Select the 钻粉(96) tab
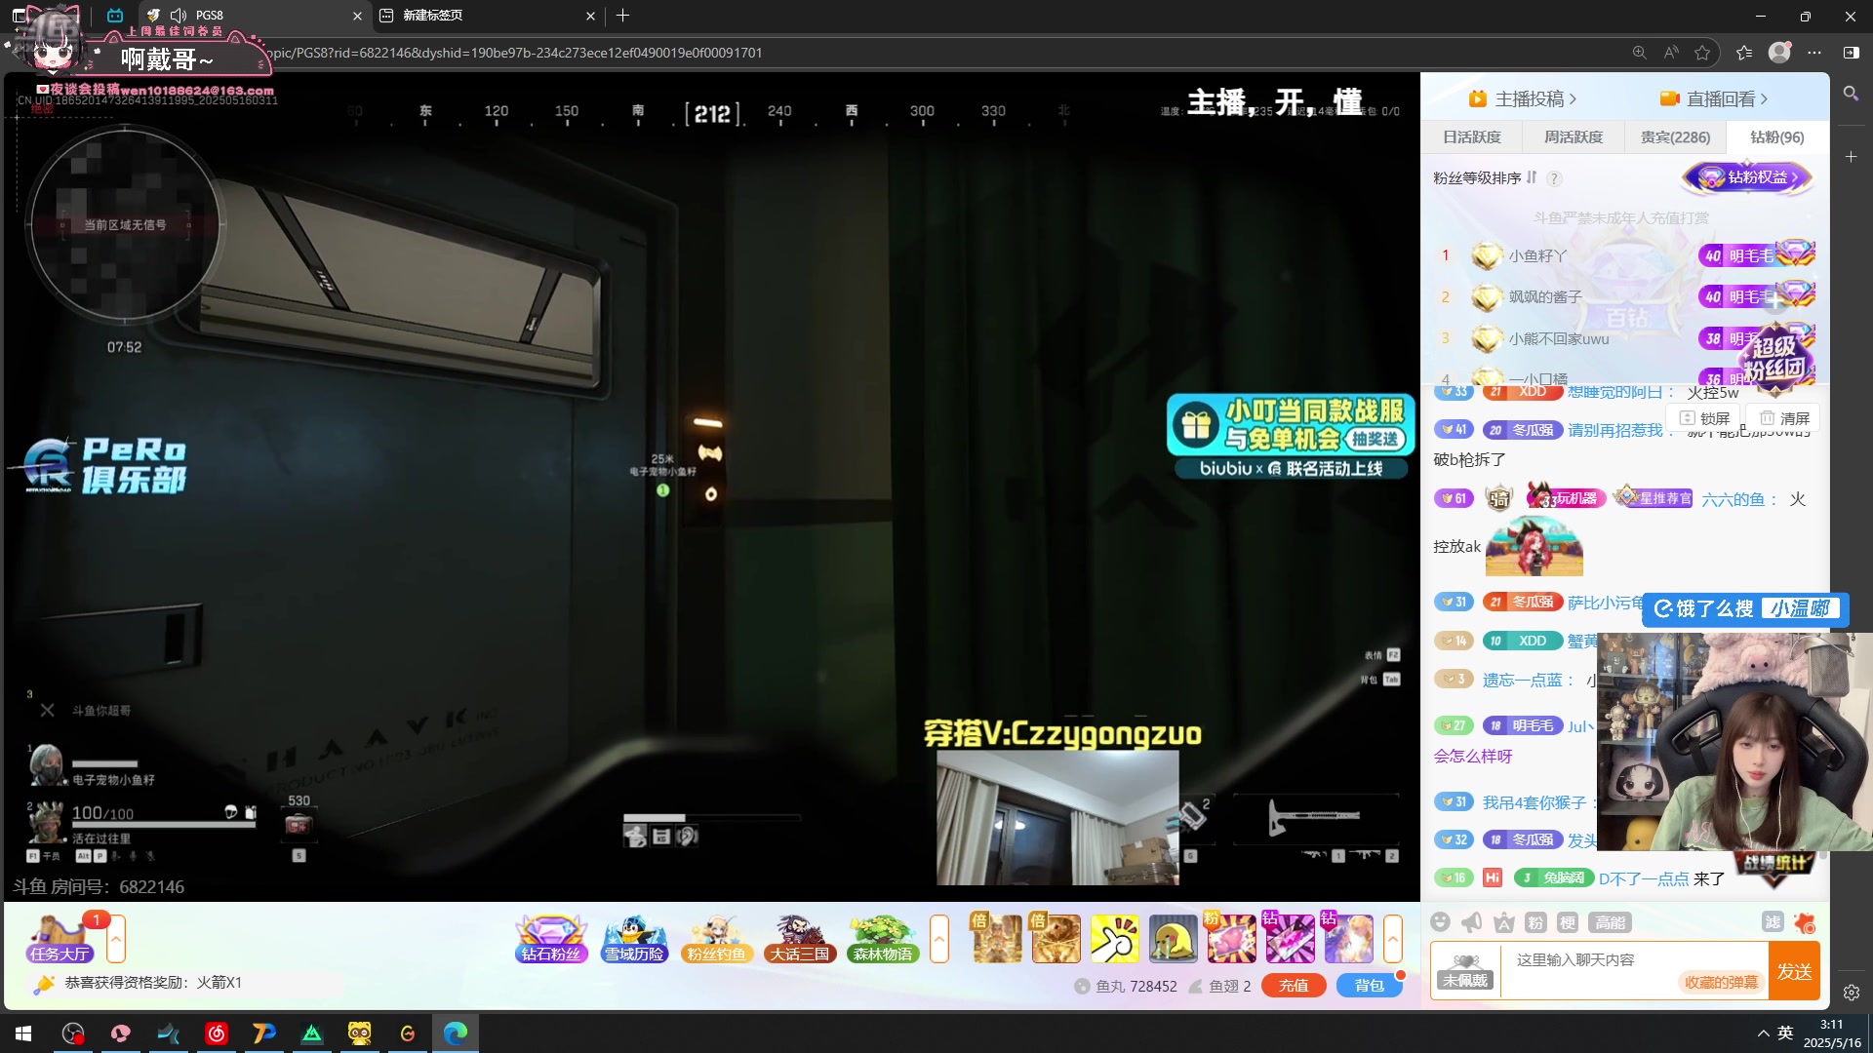The height and width of the screenshot is (1053, 1873). [x=1776, y=137]
